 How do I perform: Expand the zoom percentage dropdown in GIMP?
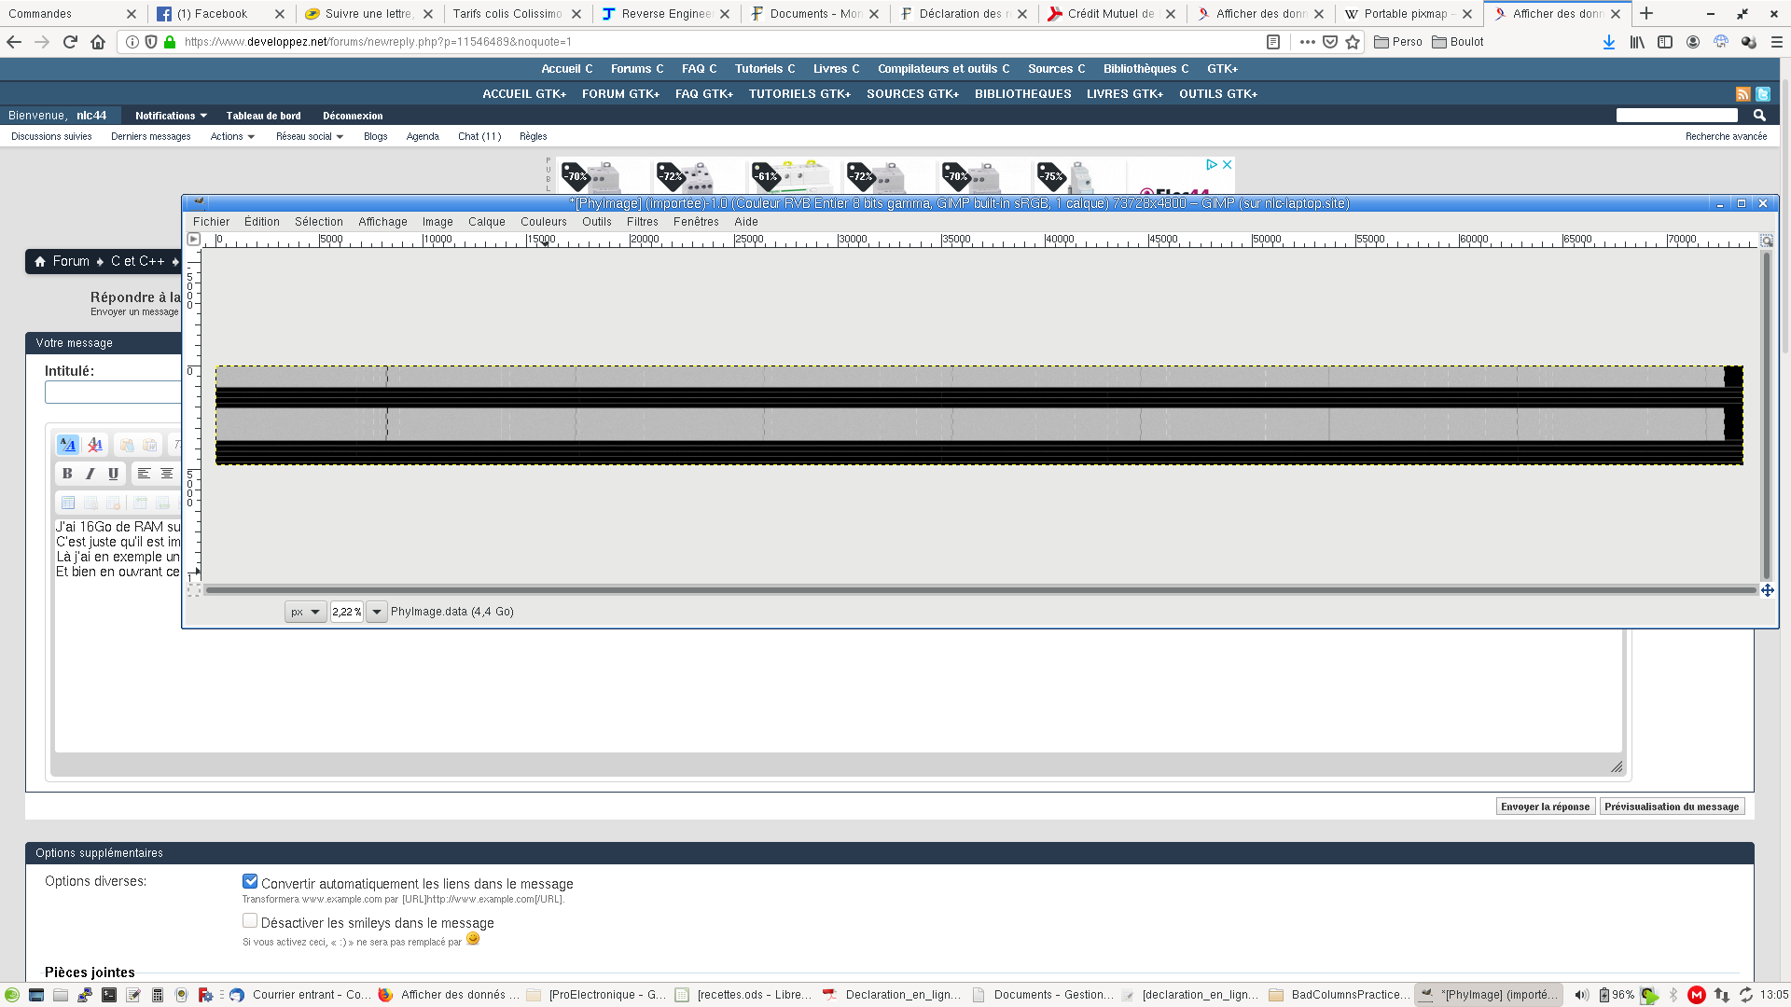point(377,611)
